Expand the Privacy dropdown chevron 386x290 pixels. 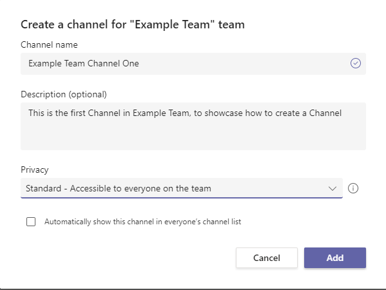point(333,189)
